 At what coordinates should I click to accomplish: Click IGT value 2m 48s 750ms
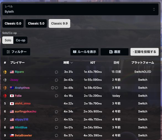pos(93,120)
